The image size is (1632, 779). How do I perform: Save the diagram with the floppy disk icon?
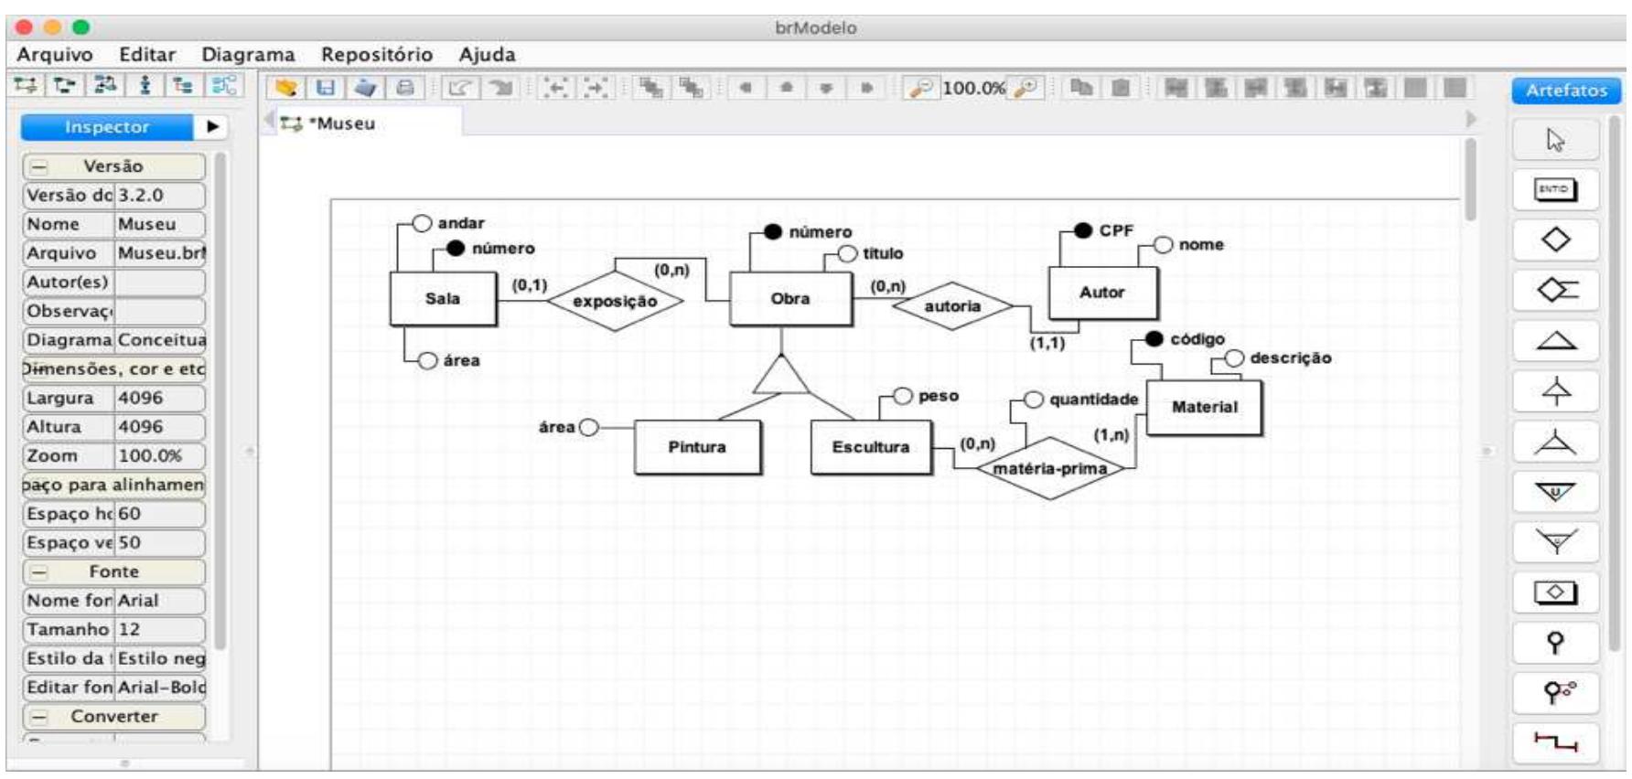click(325, 88)
